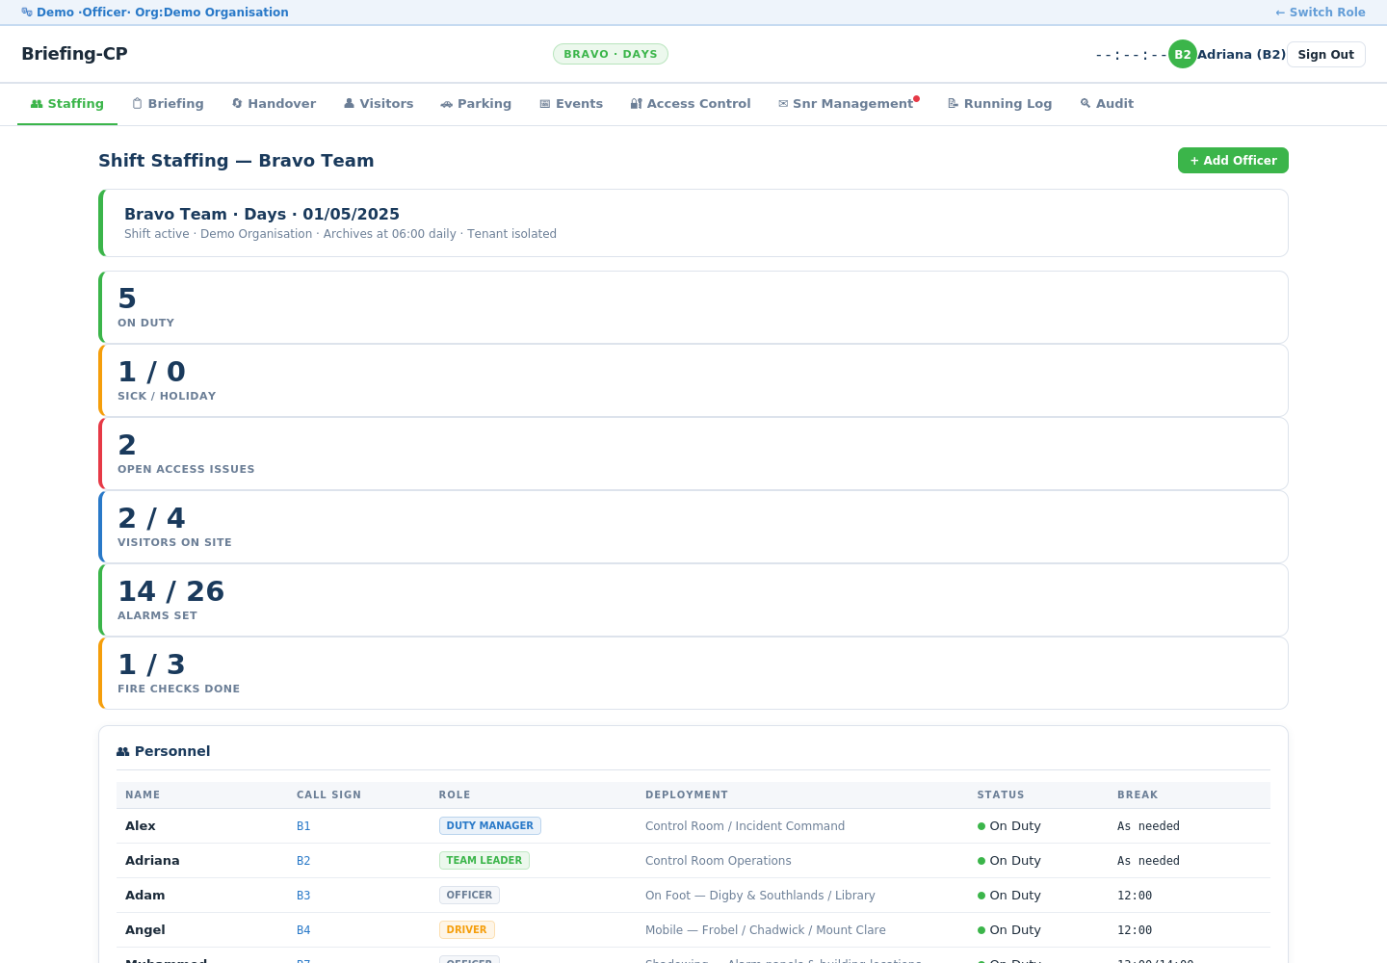Image resolution: width=1387 pixels, height=963 pixels.
Task: Click "Mobile — Frobel / Chadwick / Mount Clare"
Action: click(766, 930)
